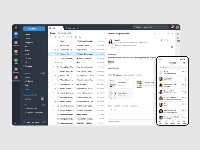Image resolution: width=200 pixels, height=150 pixels.
Task: Click the Search (/) input field
Action: pos(155,27)
